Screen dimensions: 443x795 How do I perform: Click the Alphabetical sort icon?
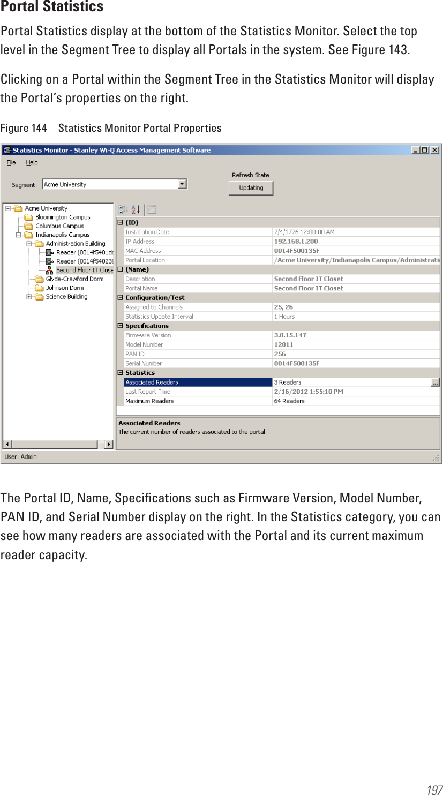[135, 209]
